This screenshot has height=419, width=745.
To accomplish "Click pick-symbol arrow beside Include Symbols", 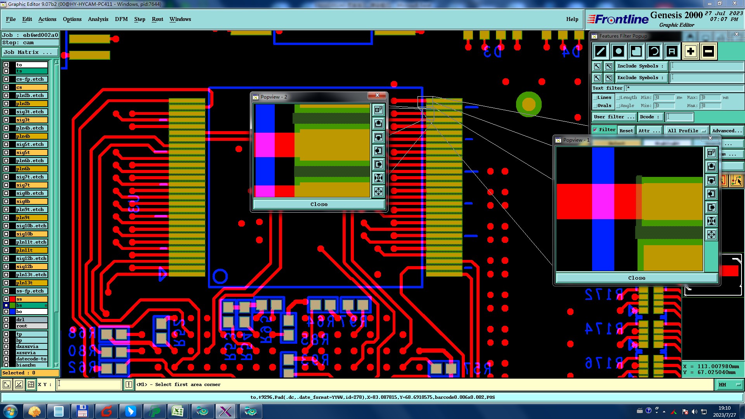I will click(597, 66).
